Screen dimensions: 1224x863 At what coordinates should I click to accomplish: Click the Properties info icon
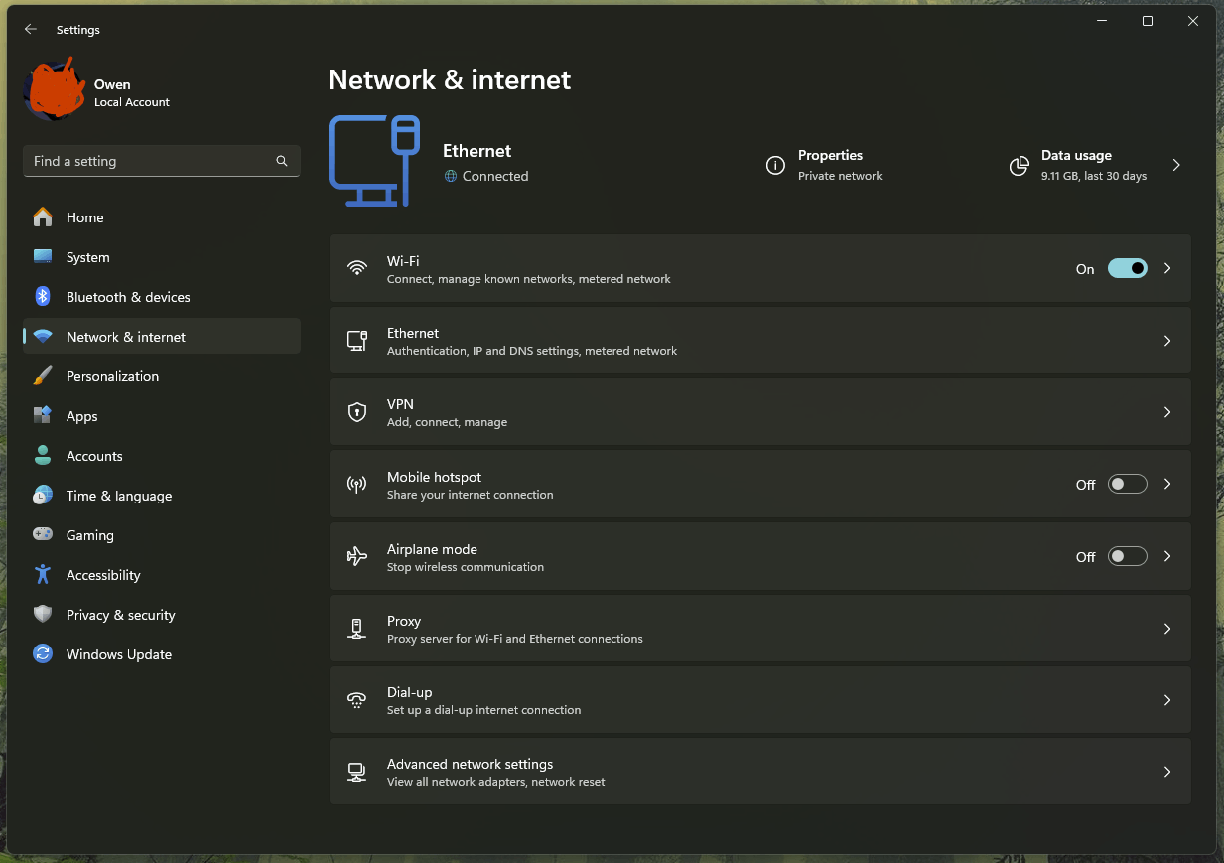(775, 166)
